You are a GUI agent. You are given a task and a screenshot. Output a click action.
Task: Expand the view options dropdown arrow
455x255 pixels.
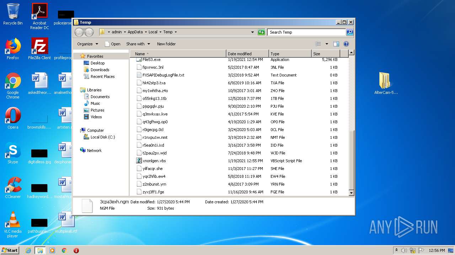tap(327, 44)
